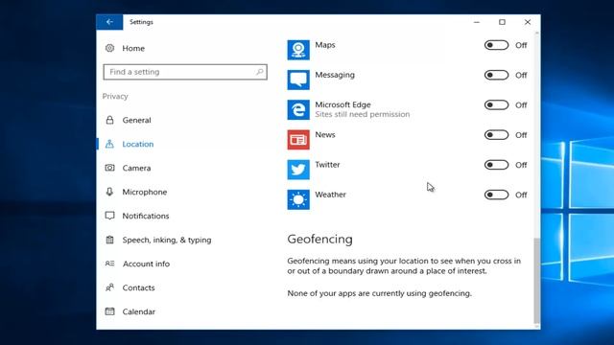This screenshot has height=345, width=614.
Task: Open Contacts privacy settings
Action: point(138,287)
